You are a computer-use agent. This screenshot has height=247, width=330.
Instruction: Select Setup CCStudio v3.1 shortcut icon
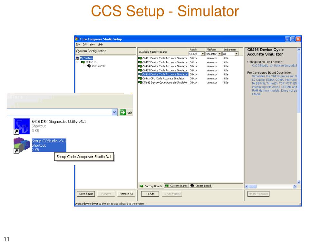(x=22, y=145)
